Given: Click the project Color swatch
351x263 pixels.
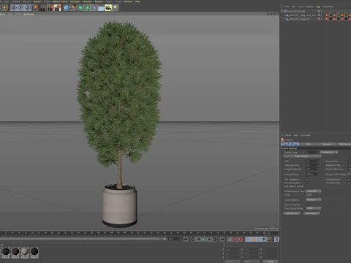Looking at the screenshot, I should (309, 195).
